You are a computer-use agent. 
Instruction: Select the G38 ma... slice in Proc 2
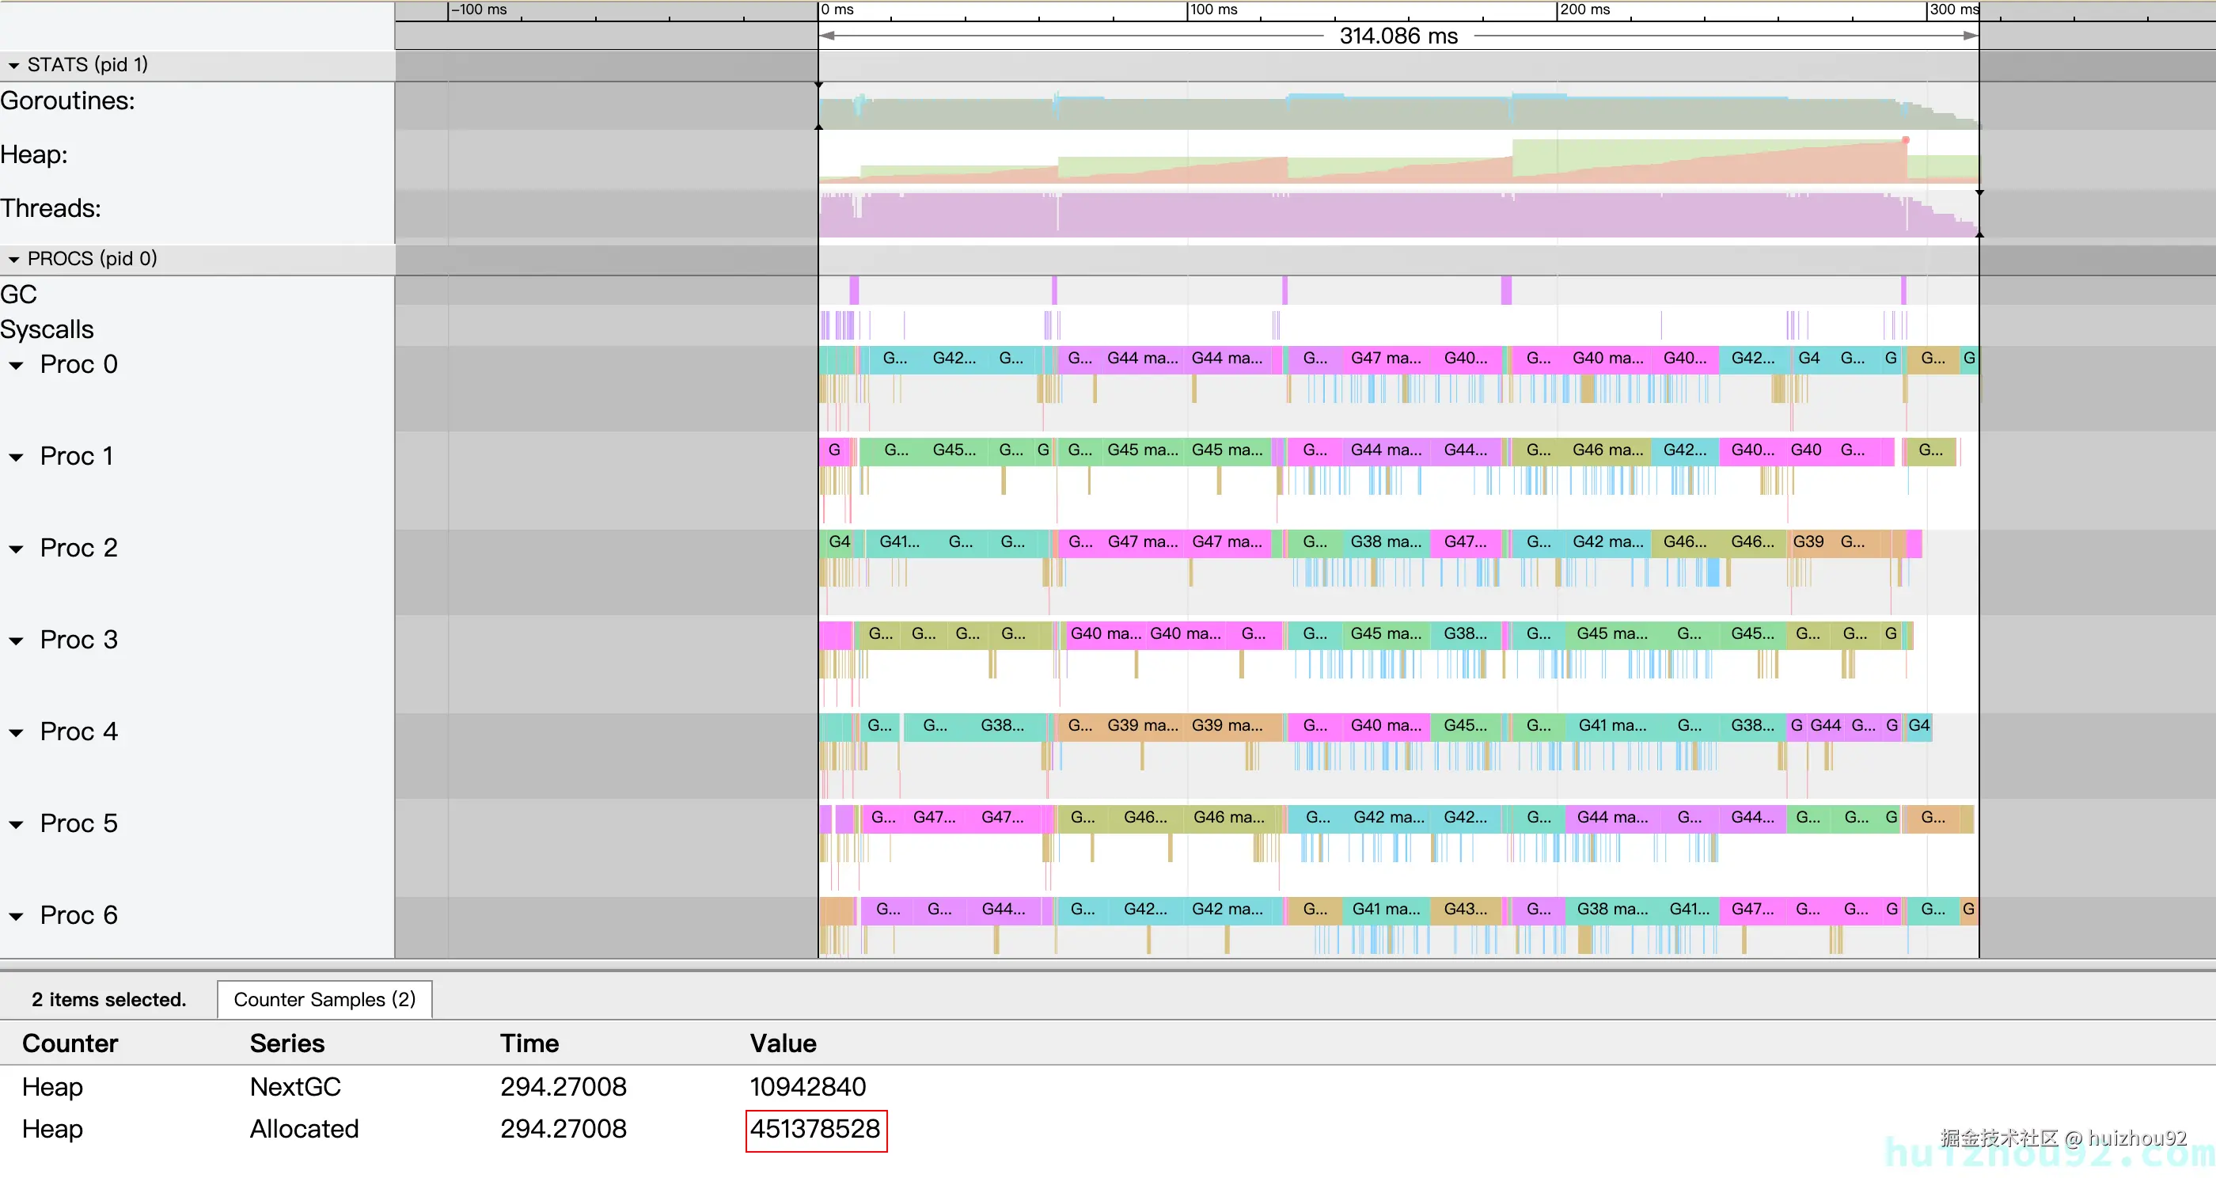(x=1385, y=542)
